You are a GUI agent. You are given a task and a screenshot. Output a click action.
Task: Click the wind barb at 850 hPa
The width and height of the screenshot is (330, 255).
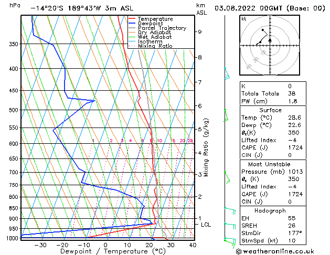pyautogui.click(x=230, y=211)
